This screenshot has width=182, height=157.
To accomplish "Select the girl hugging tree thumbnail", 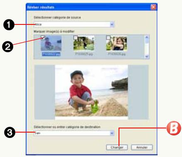I will (116, 43).
